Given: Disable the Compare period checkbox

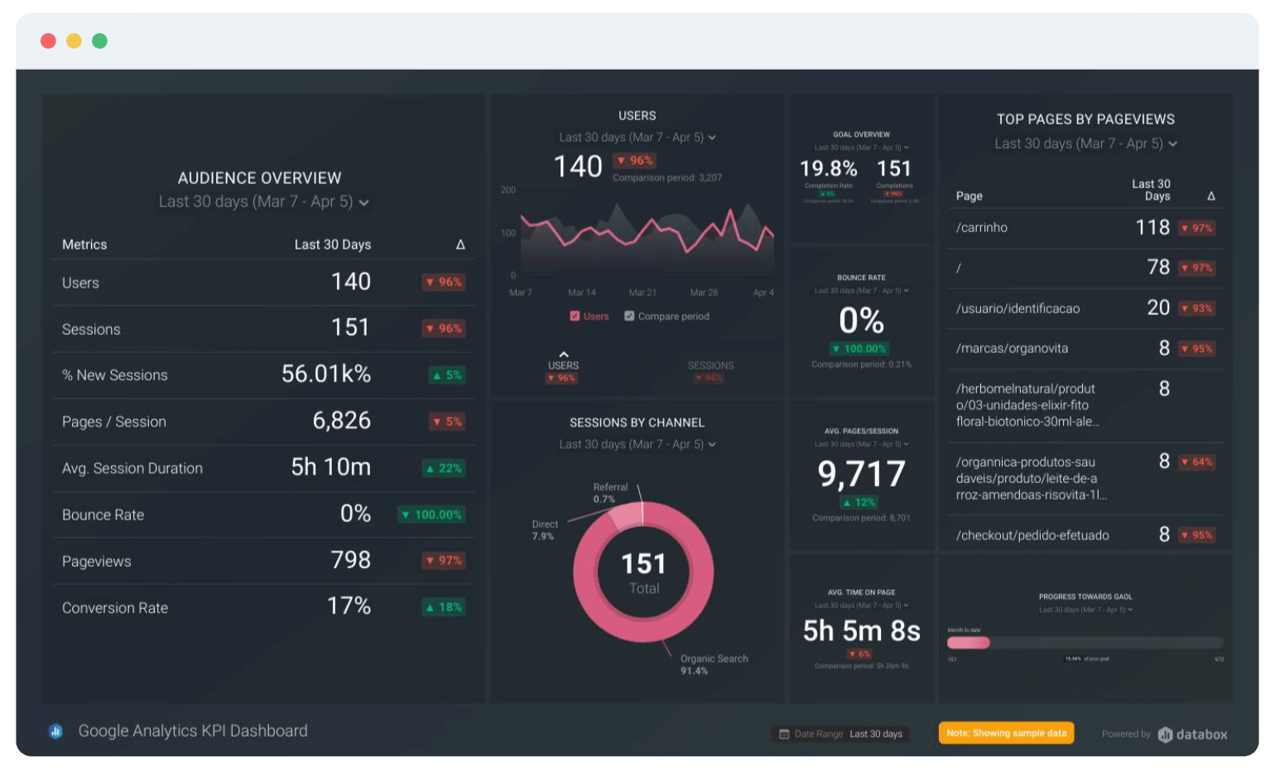Looking at the screenshot, I should [x=629, y=316].
